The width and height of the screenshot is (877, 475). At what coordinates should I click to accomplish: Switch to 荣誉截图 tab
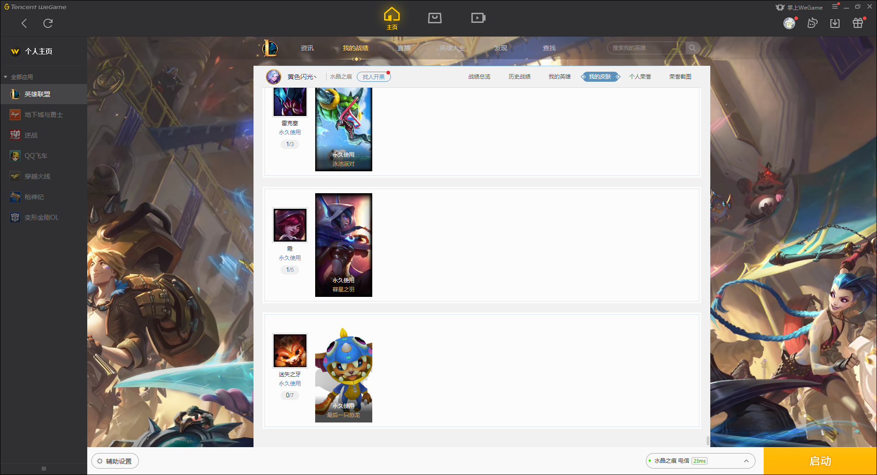coord(680,77)
